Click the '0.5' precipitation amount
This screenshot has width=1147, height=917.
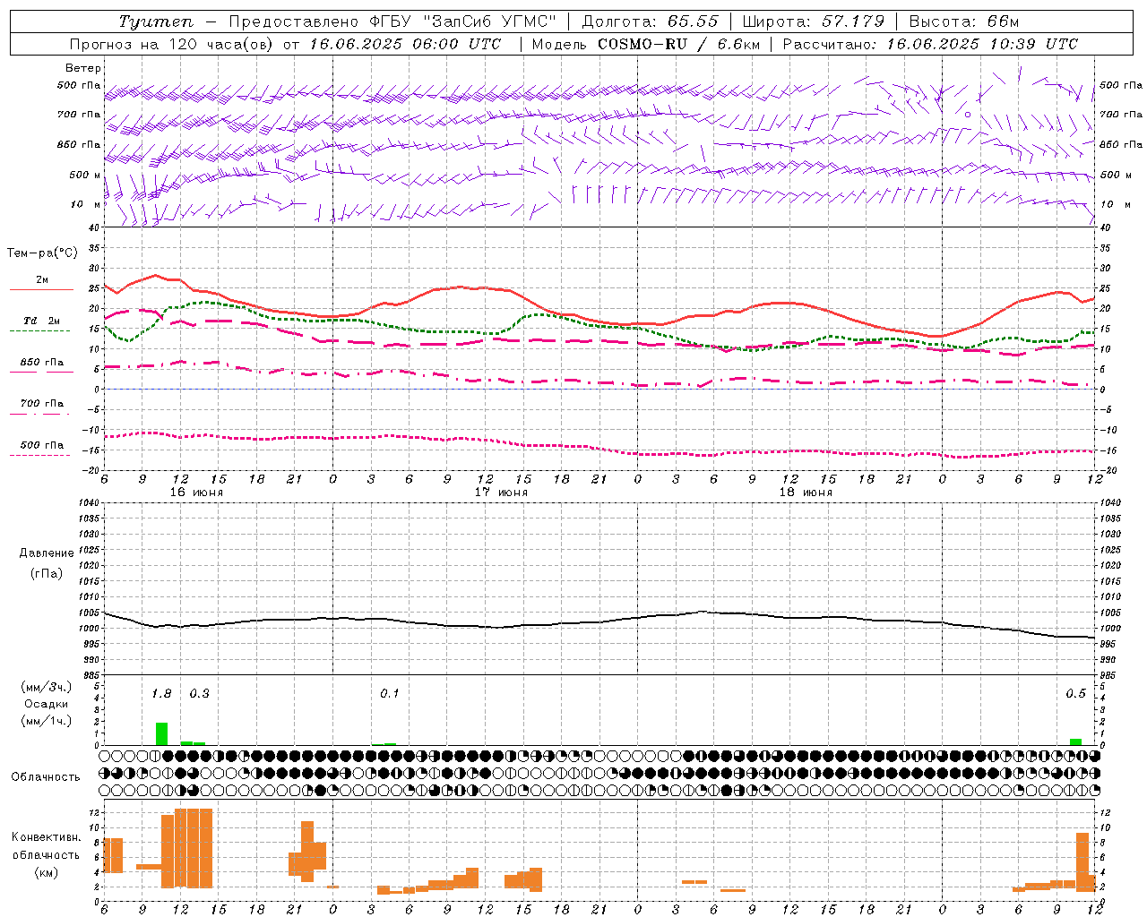click(1075, 694)
